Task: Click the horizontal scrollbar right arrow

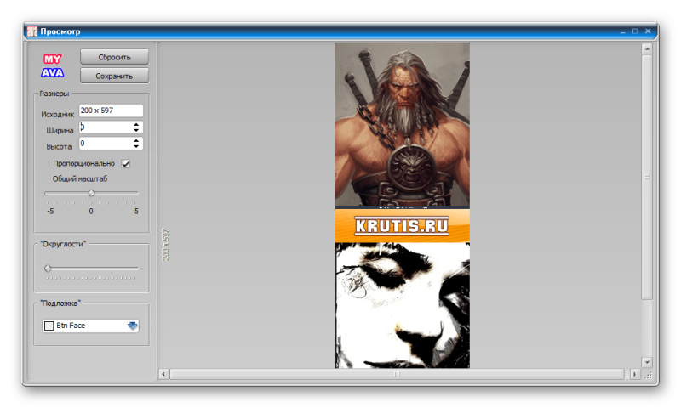Action: (634, 374)
